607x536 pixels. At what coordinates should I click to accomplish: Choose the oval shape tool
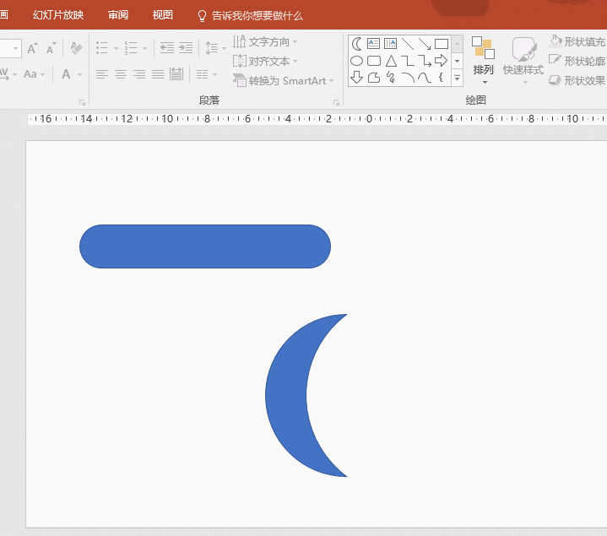click(x=357, y=61)
